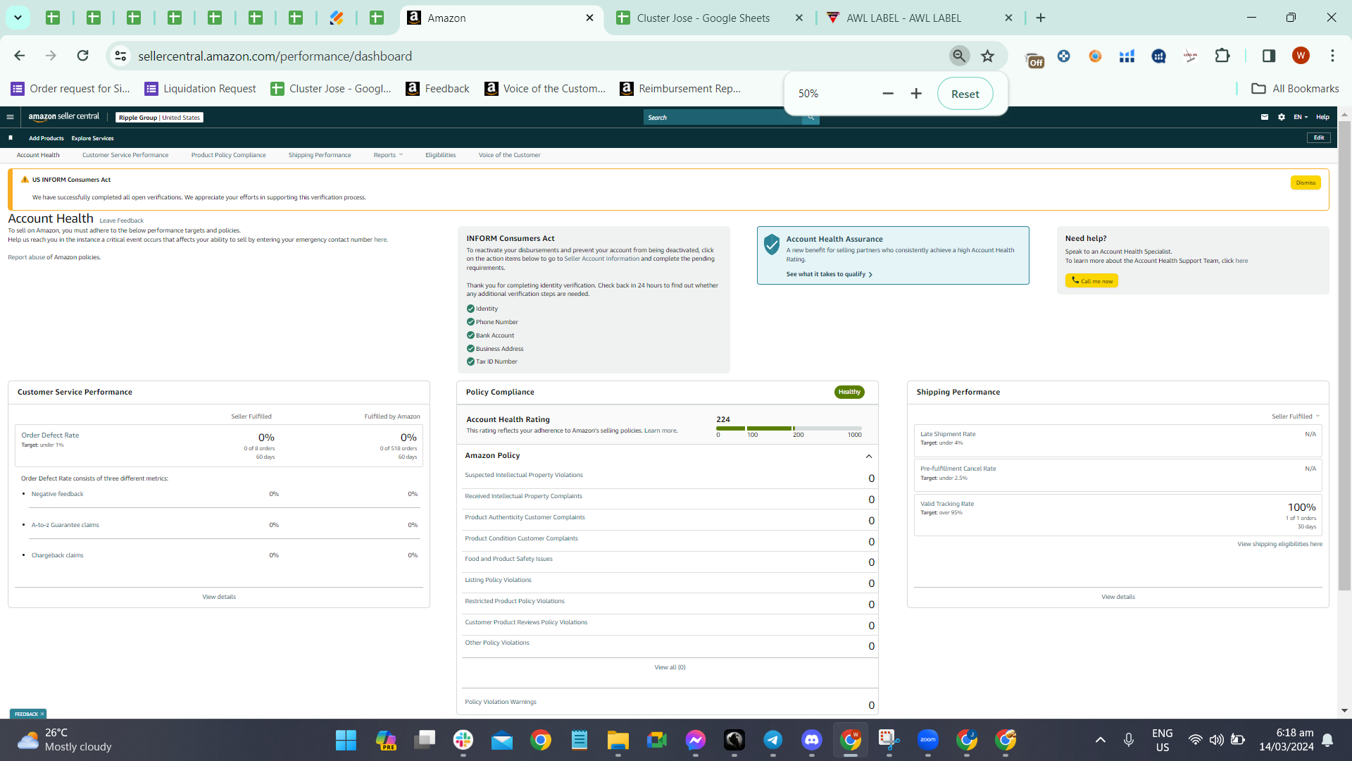This screenshot has width=1352, height=761.
Task: Close the FEEDBACK tag at bottom left
Action: [x=42, y=714]
